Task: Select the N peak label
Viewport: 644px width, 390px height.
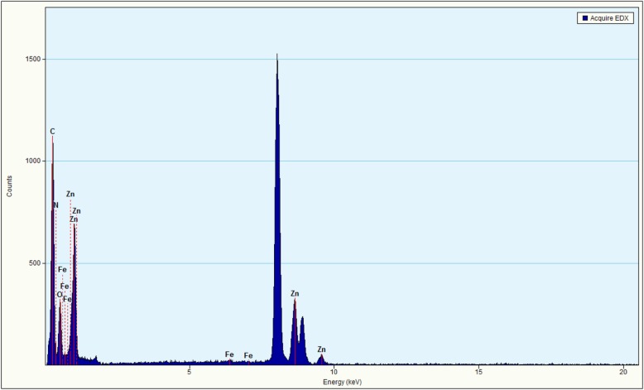Action: point(55,205)
